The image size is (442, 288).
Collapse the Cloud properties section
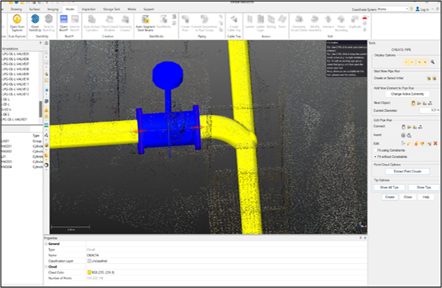(x=46, y=266)
